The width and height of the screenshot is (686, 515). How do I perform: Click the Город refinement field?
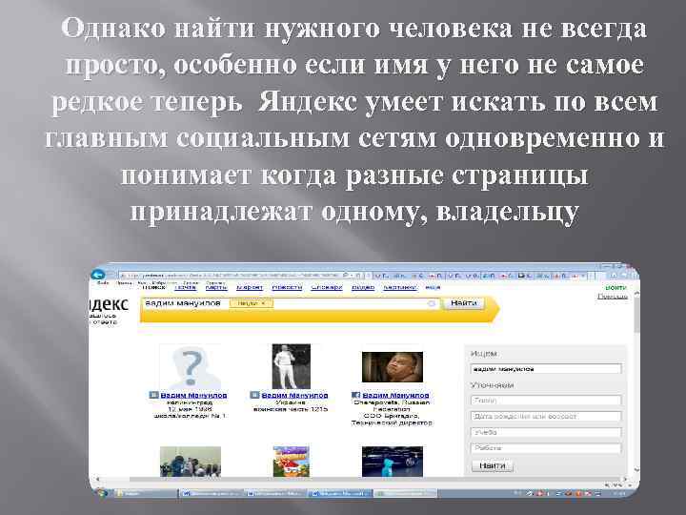pos(546,401)
